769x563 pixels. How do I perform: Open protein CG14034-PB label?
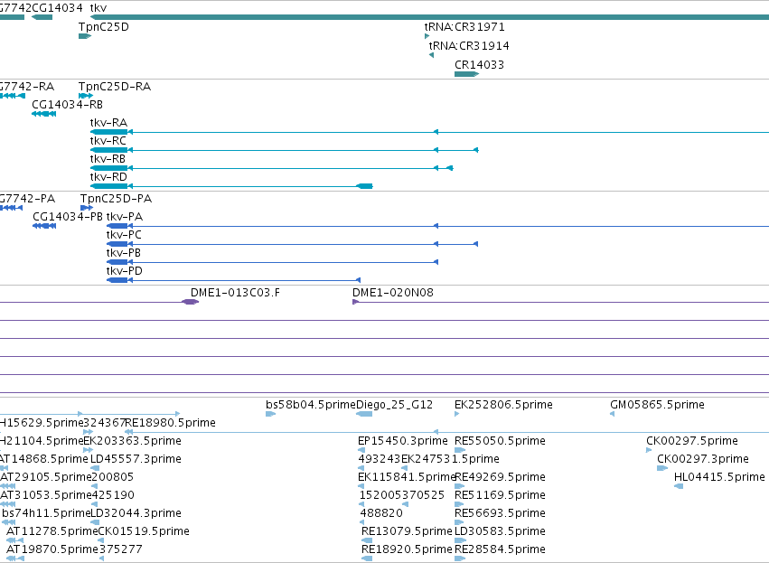(x=68, y=217)
